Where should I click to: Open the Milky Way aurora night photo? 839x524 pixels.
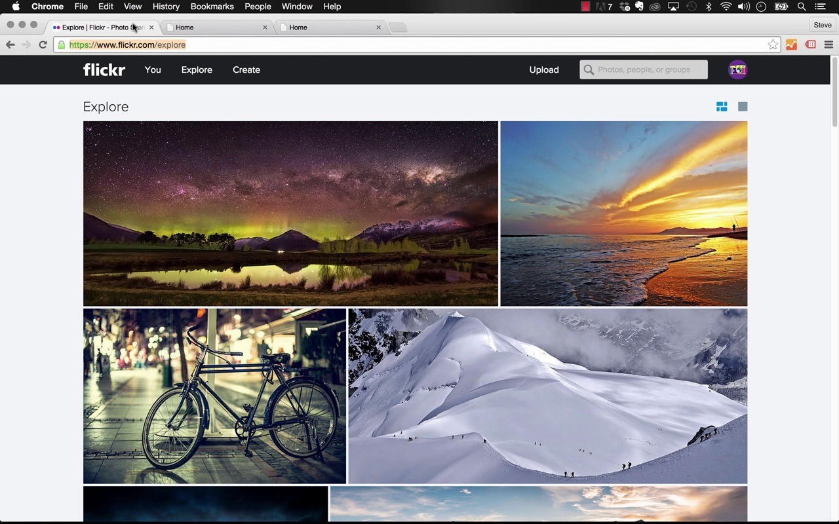click(x=290, y=214)
